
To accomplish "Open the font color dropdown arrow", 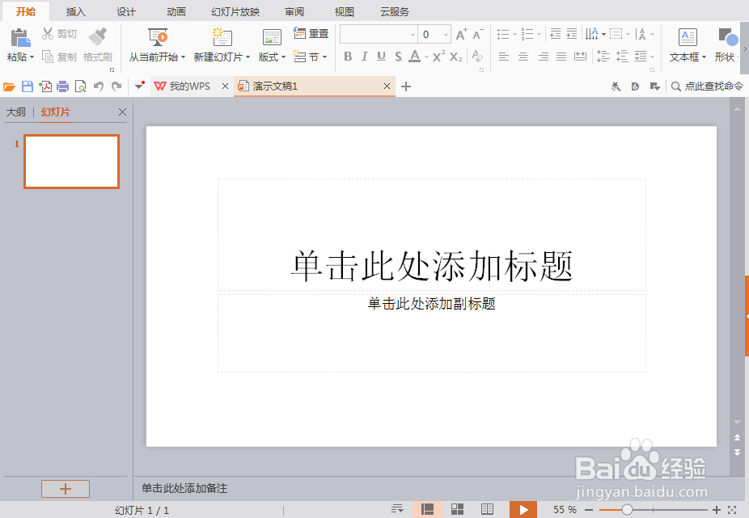I will pyautogui.click(x=426, y=57).
